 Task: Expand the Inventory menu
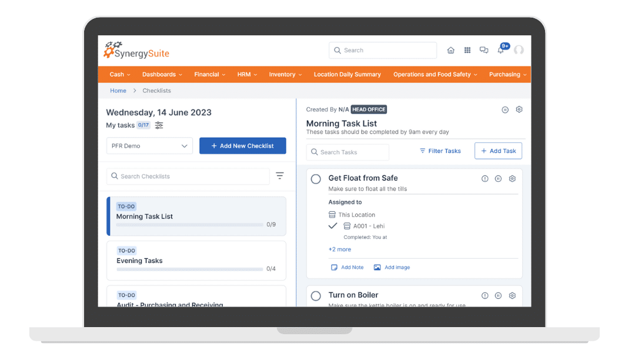tap(285, 74)
